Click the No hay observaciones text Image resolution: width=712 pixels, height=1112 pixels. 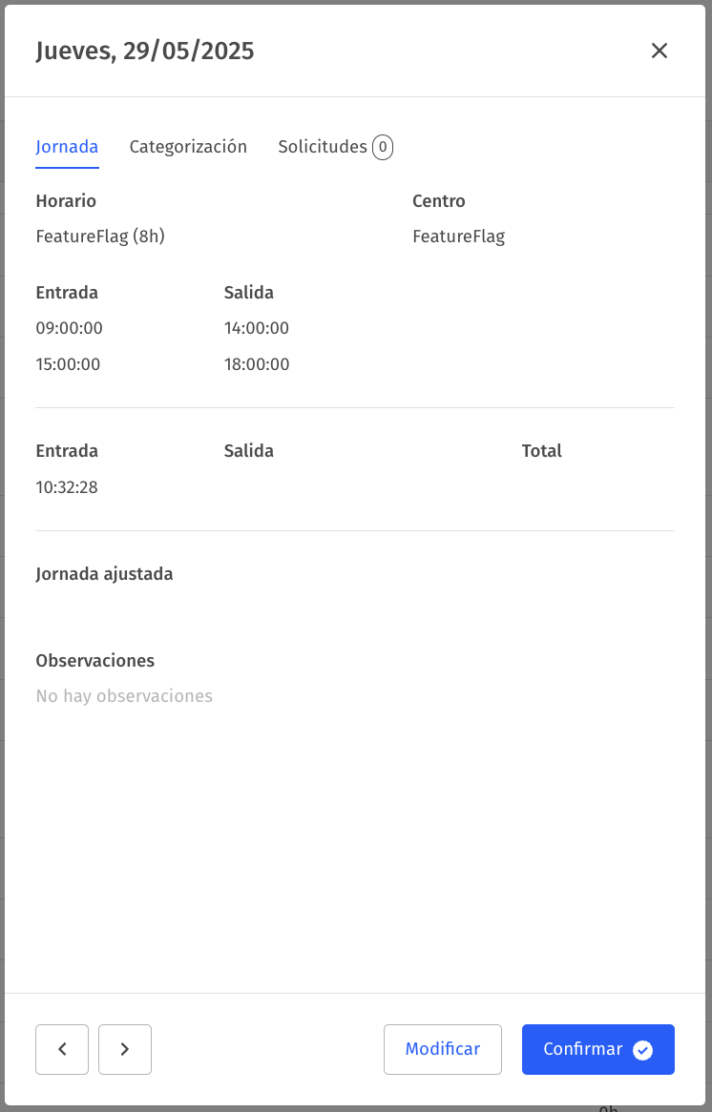(x=124, y=695)
